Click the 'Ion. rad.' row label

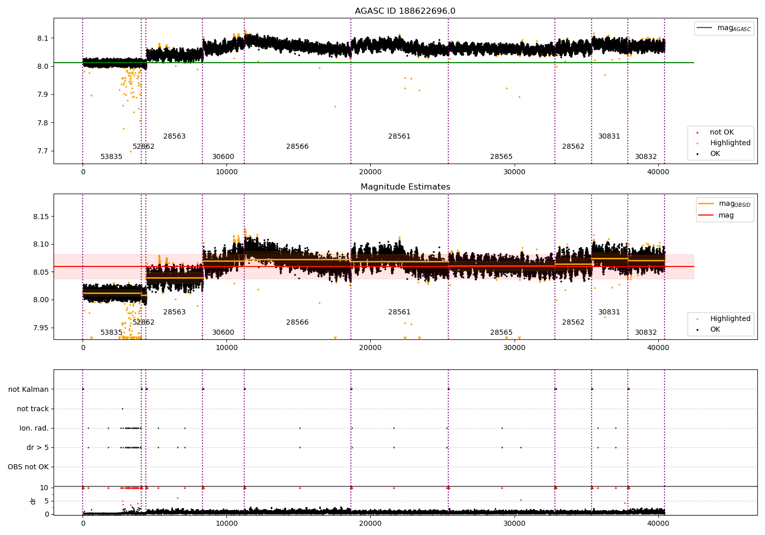[x=34, y=428]
